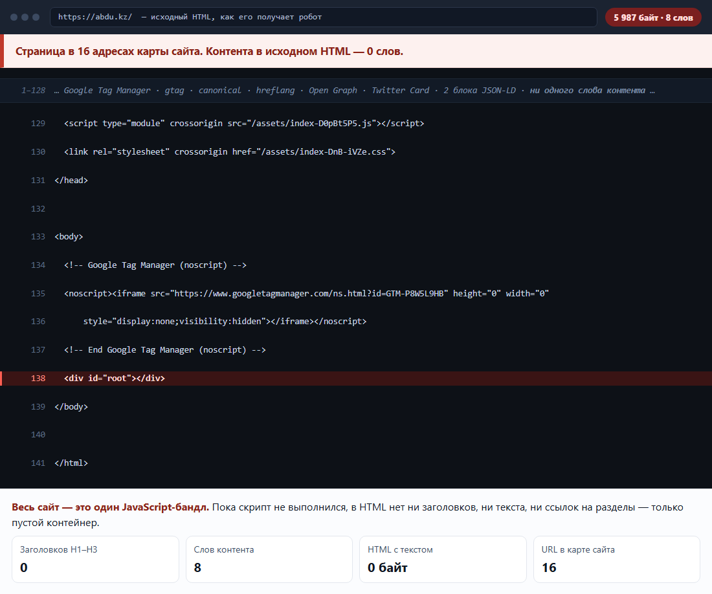Viewport: 712px width, 594px height.
Task: Click the 'URL в карте сайта' stat card
Action: click(617, 559)
